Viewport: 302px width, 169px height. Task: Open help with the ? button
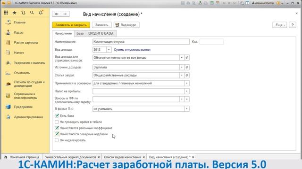point(293,25)
